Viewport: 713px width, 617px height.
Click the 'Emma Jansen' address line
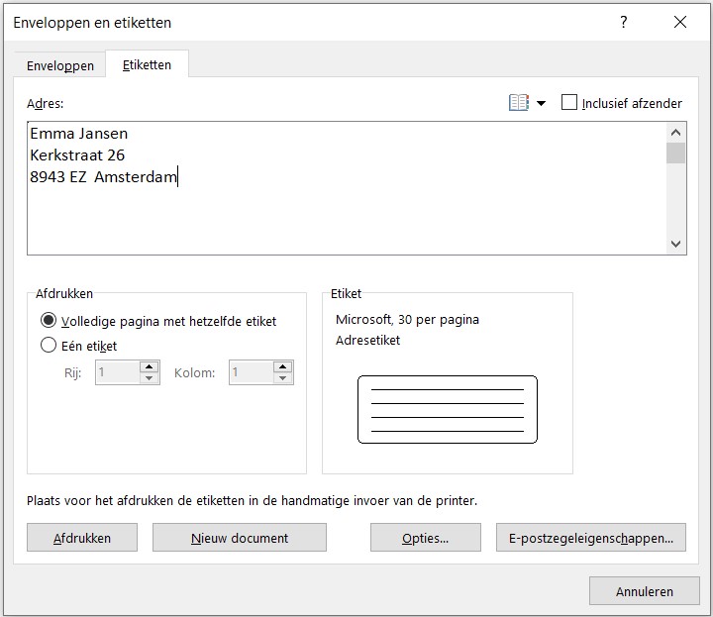pyautogui.click(x=78, y=134)
